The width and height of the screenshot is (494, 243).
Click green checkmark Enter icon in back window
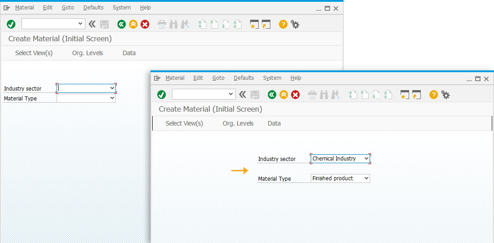pyautogui.click(x=11, y=24)
